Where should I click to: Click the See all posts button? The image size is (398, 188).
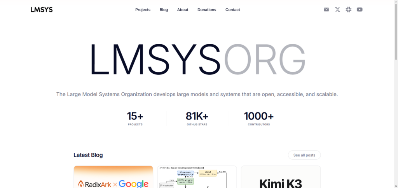[304, 155]
